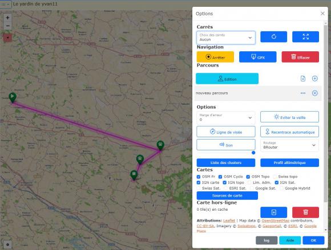Open Liste des clusters
The image size is (331, 250).
point(226,163)
